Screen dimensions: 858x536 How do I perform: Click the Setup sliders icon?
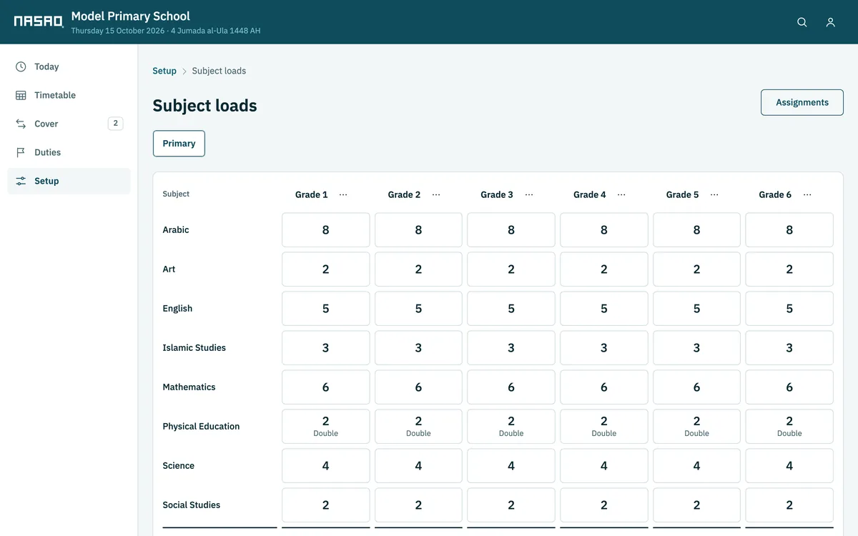[x=21, y=181]
